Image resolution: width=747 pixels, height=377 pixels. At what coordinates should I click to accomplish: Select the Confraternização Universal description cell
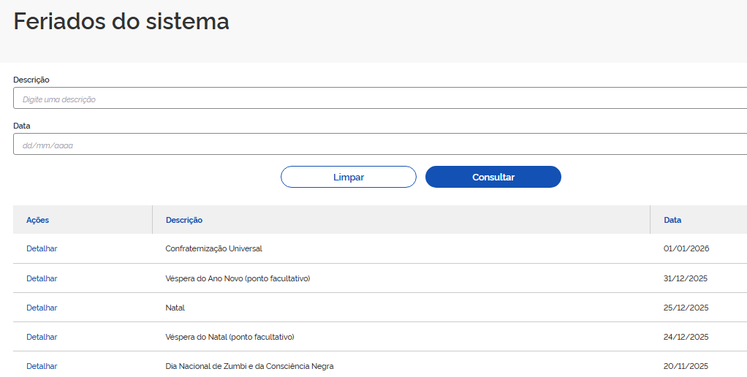point(213,248)
